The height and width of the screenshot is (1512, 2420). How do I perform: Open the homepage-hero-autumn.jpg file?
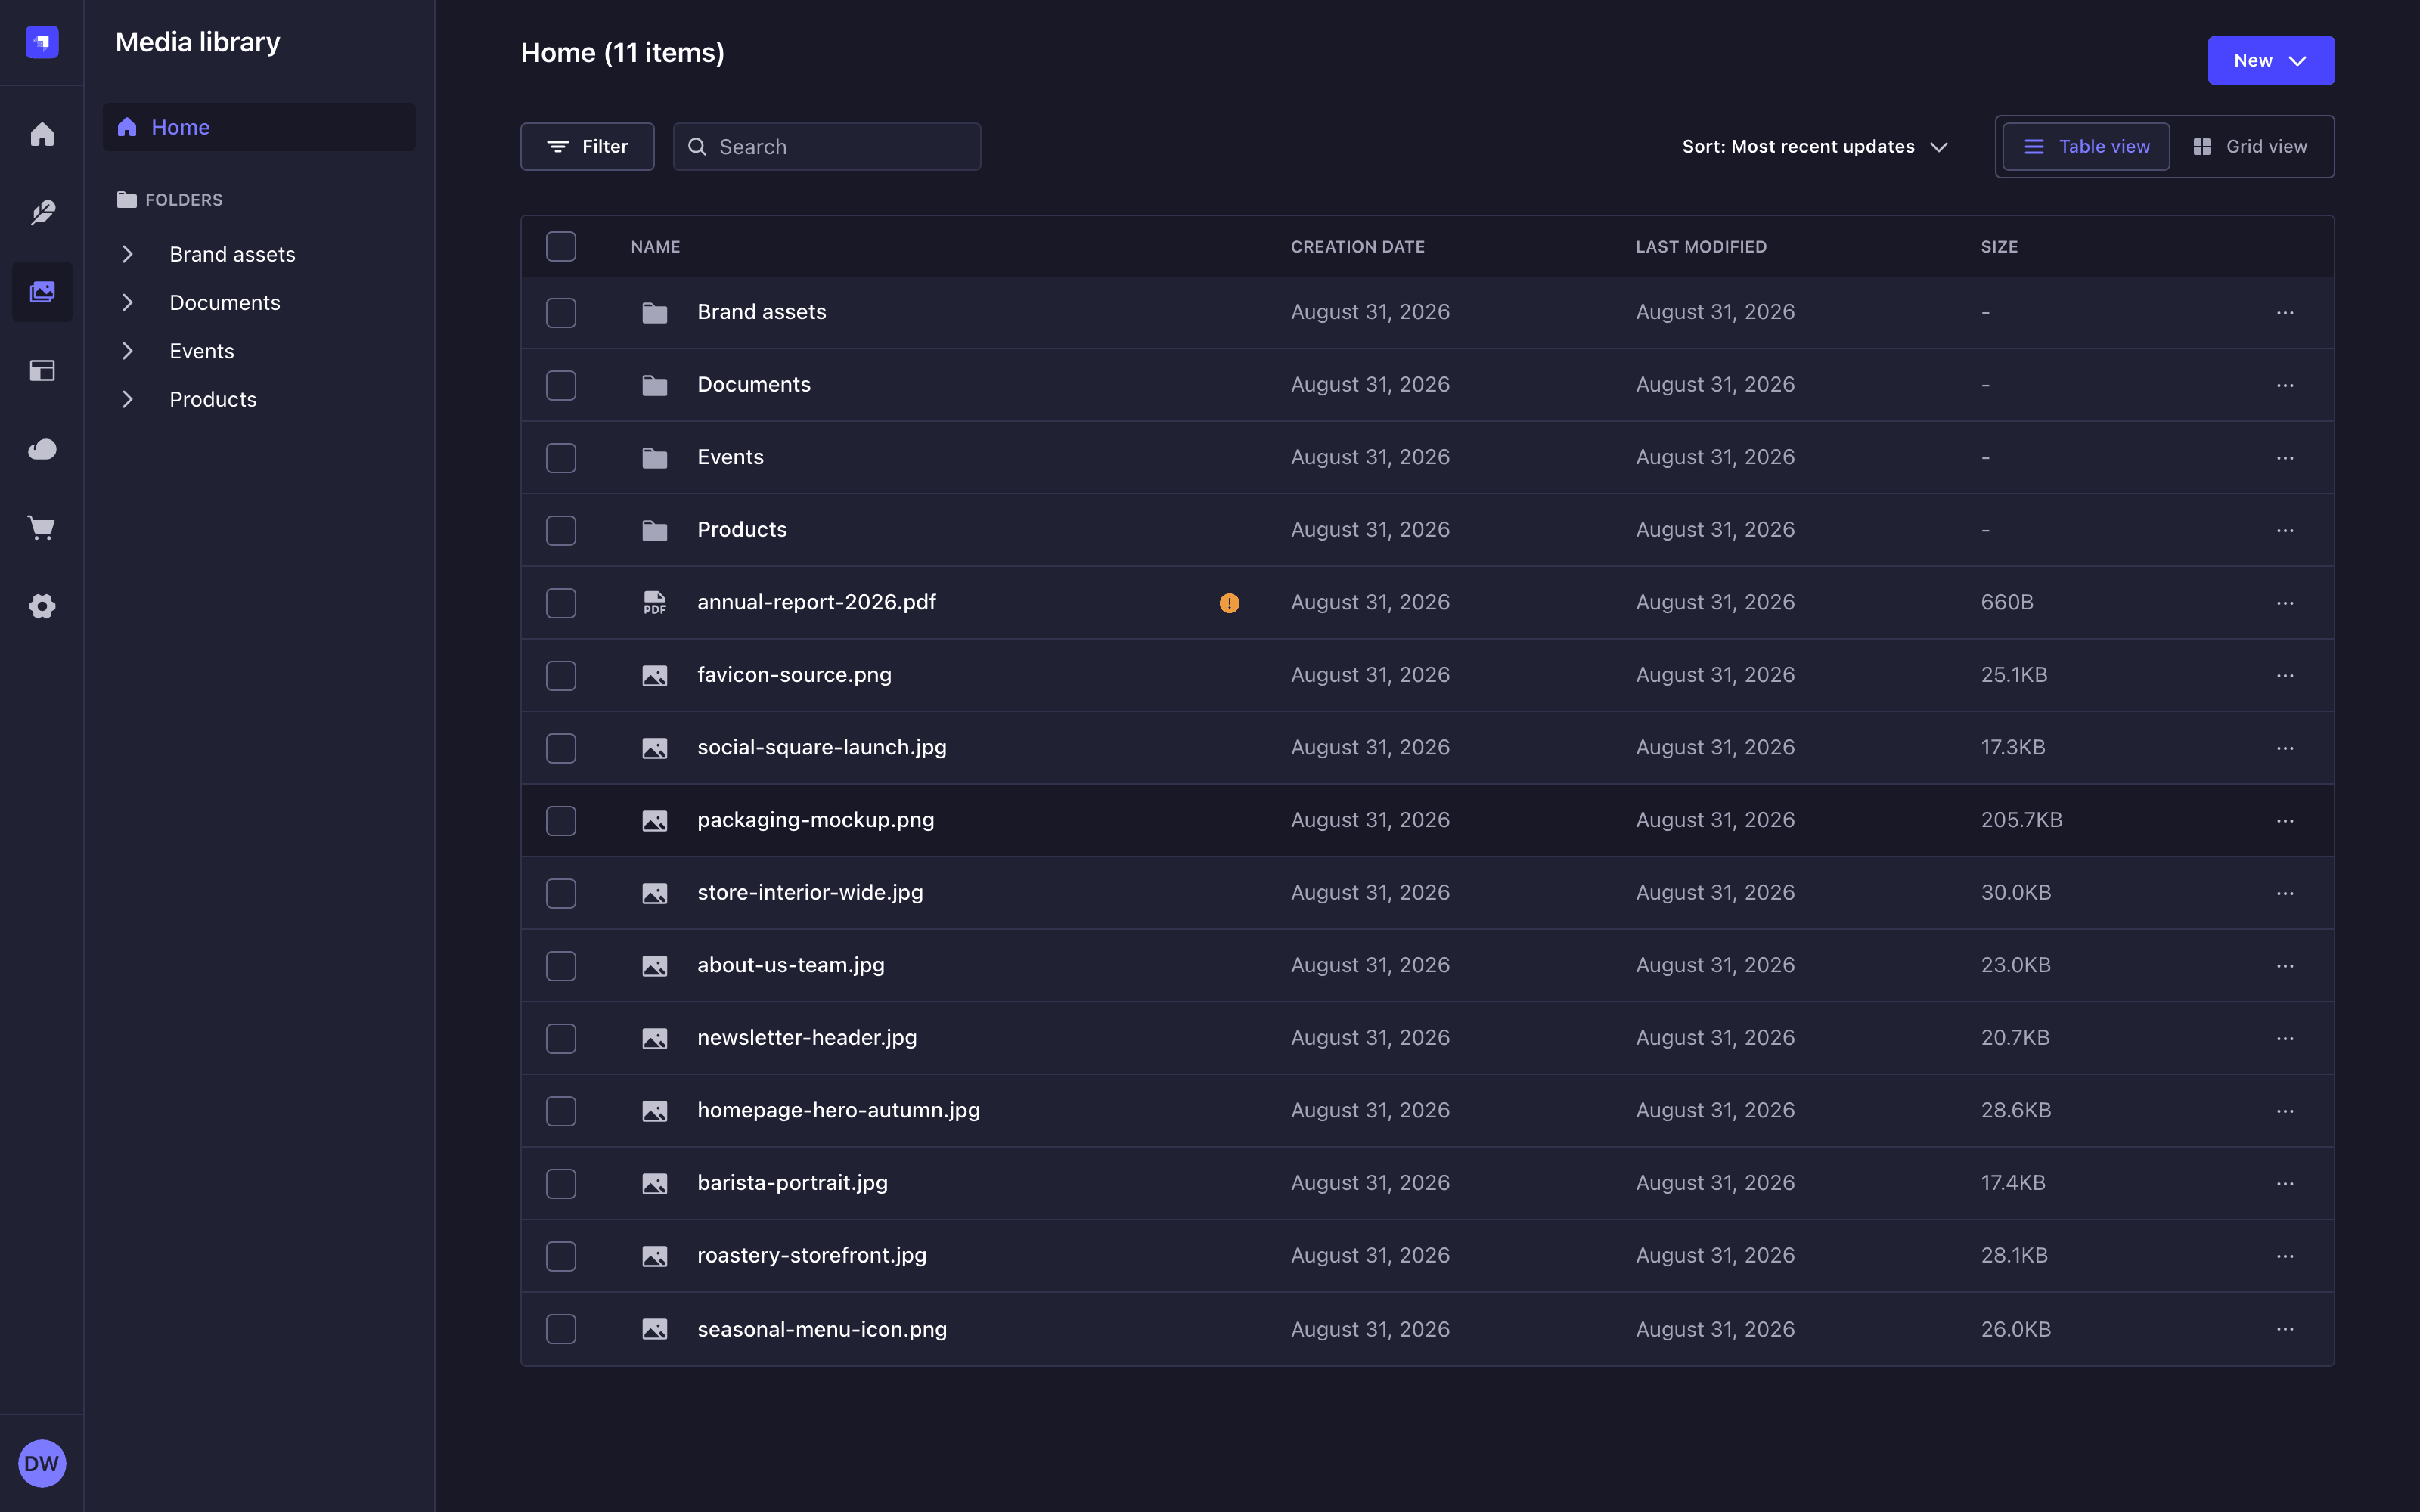[x=838, y=1111]
